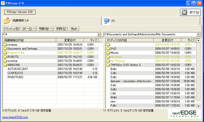204x122 pixels.
Task: Sort left pane by 保護領域の内容 column
Action: (x=30, y=40)
